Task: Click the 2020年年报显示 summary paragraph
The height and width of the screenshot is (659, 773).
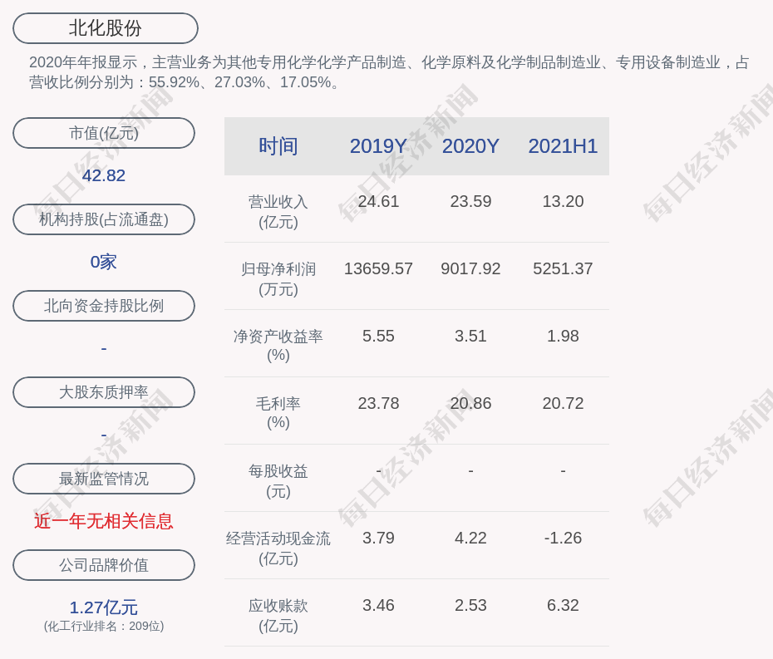Action: [x=390, y=72]
